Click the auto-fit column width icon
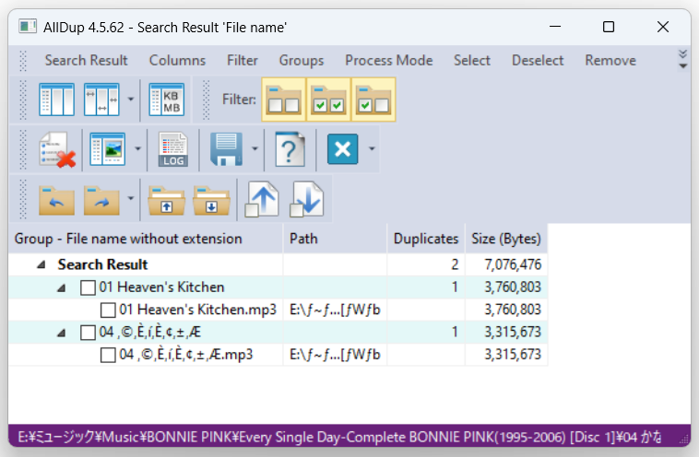Image resolution: width=699 pixels, height=457 pixels. click(x=101, y=100)
